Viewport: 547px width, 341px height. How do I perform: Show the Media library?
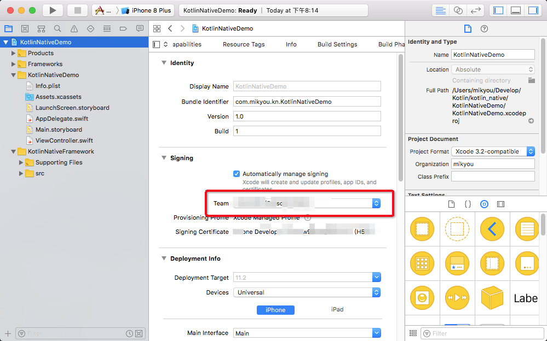(500, 204)
